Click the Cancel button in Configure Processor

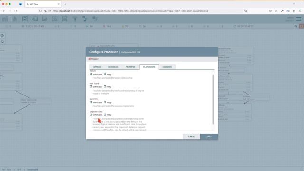(191, 137)
